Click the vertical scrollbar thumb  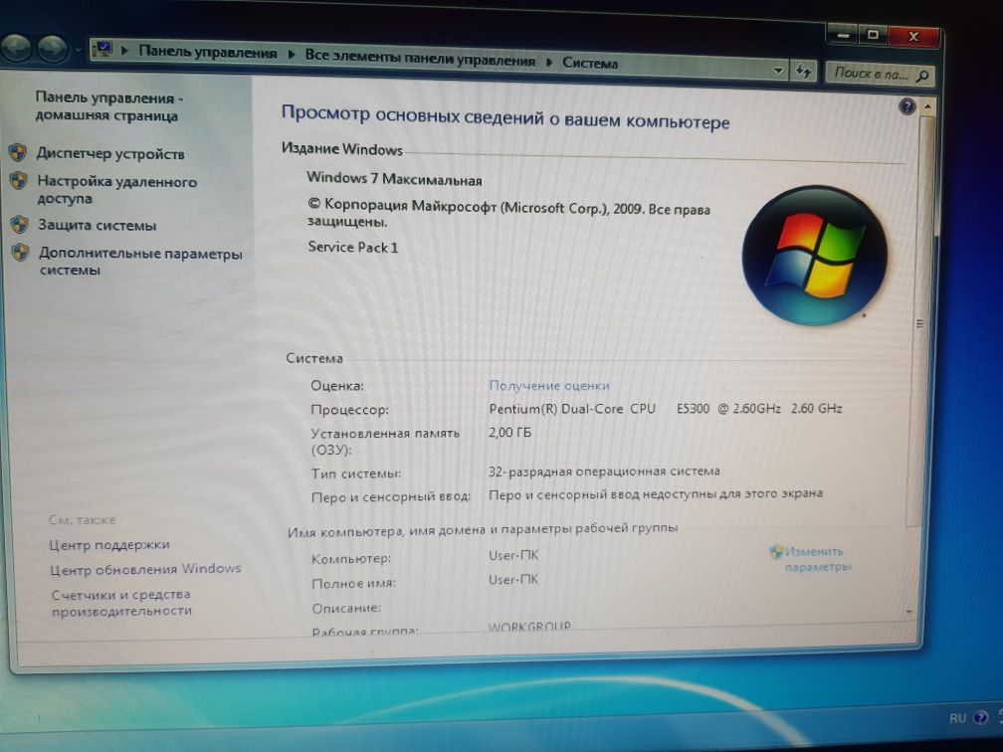click(921, 323)
